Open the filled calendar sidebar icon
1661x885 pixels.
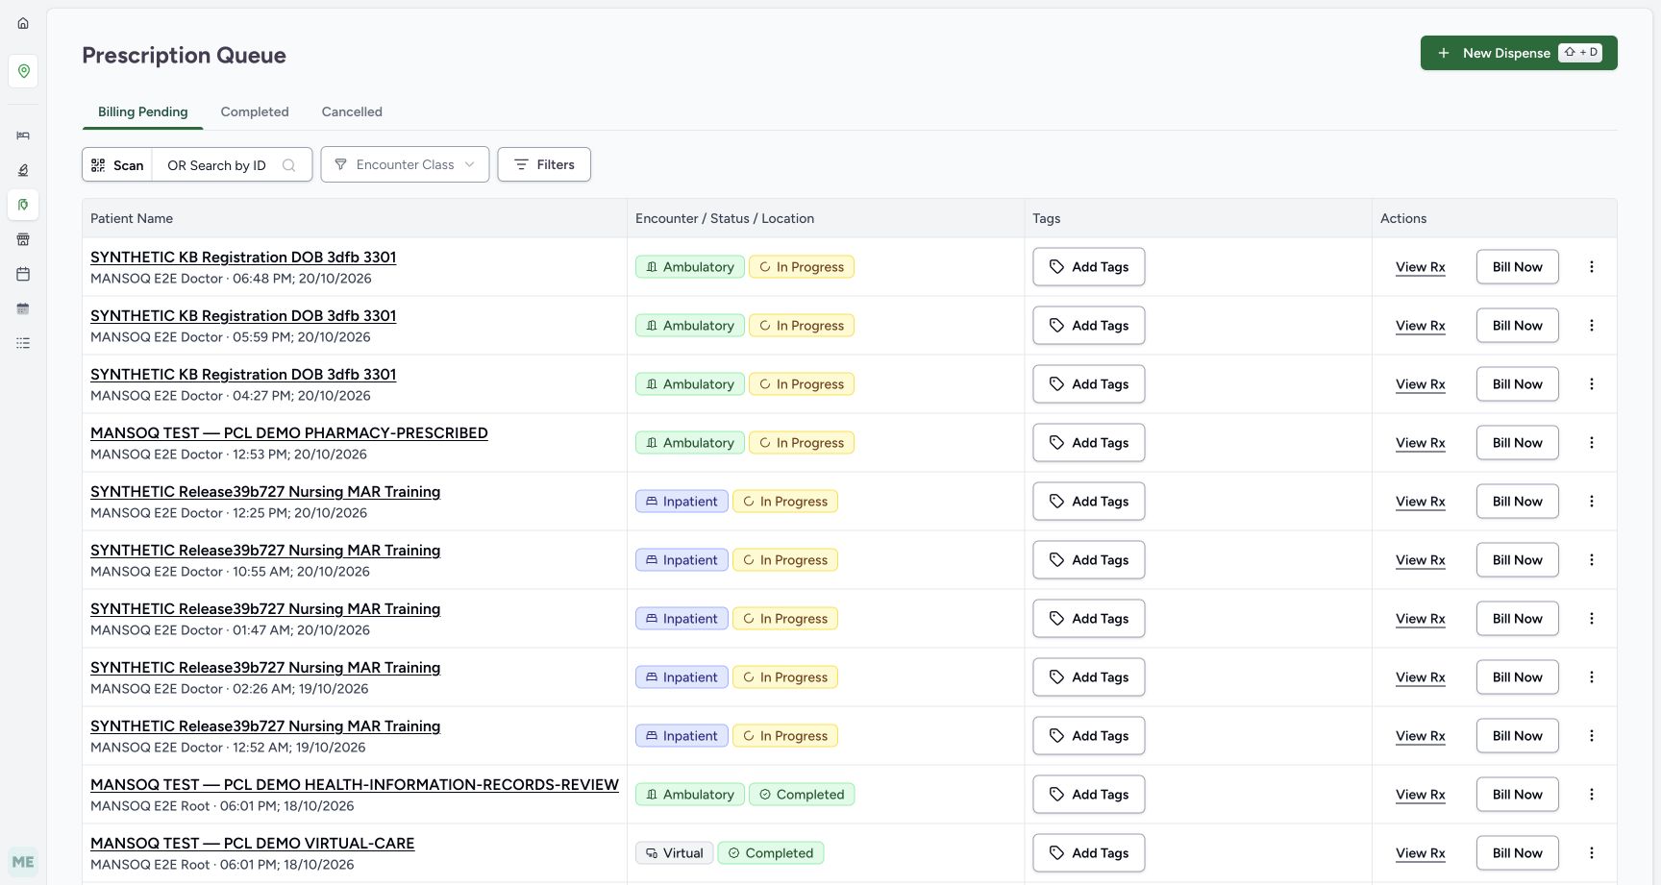23,308
